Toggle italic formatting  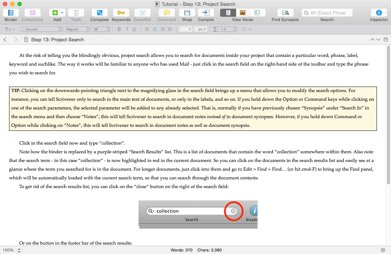[127, 29]
